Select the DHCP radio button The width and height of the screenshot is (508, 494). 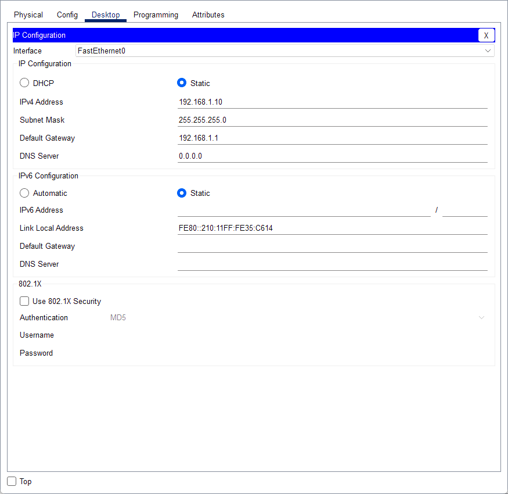click(x=24, y=83)
